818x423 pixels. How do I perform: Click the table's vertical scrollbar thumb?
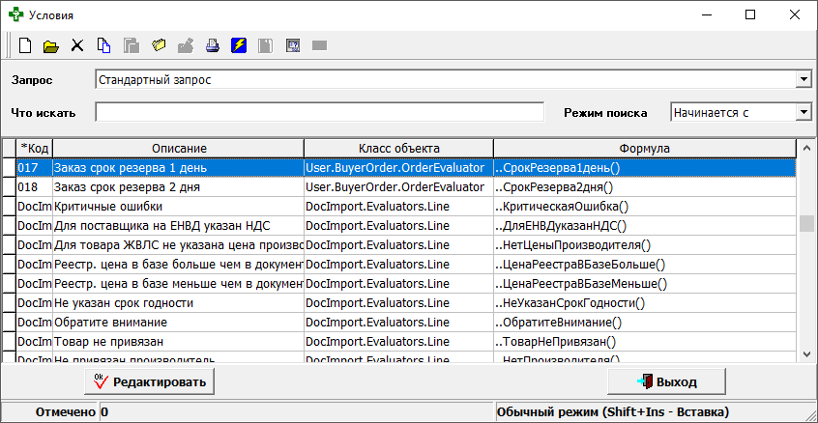click(806, 223)
